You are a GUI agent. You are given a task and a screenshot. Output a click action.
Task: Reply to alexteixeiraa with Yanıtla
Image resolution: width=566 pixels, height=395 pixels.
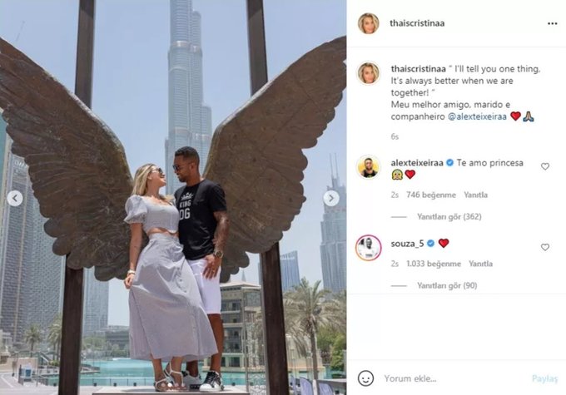pos(476,195)
